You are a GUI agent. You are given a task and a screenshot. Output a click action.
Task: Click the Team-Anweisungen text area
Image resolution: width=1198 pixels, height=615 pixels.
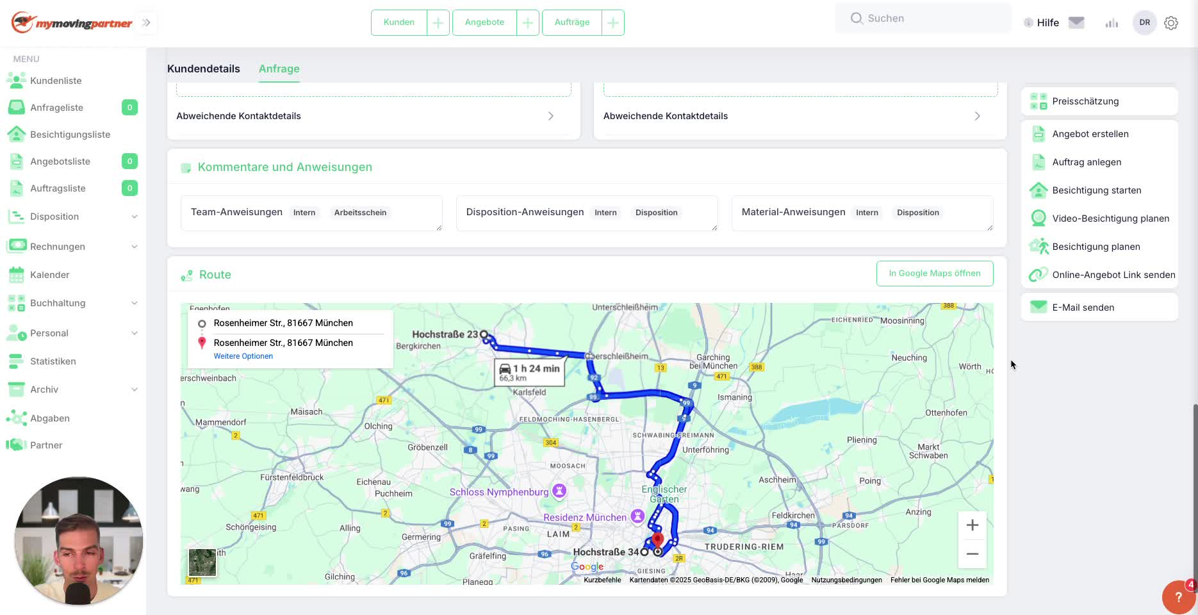coord(311,213)
